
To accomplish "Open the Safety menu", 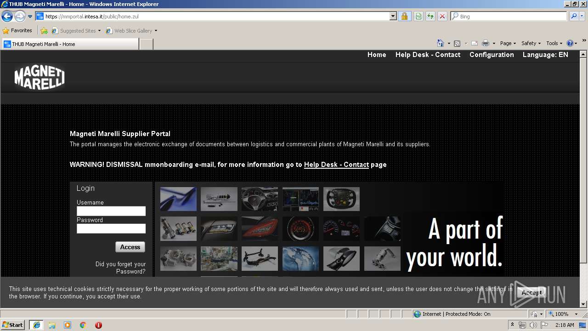I will click(x=531, y=43).
